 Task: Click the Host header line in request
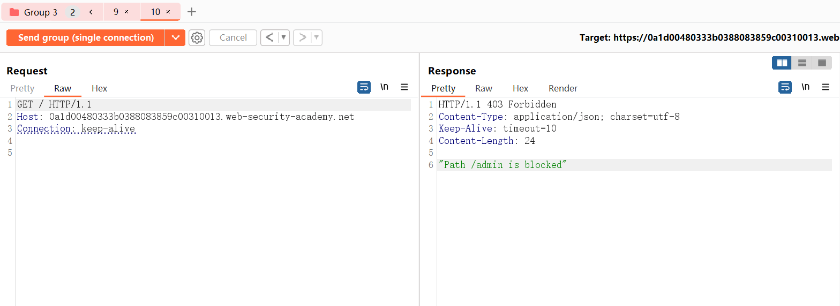(185, 117)
